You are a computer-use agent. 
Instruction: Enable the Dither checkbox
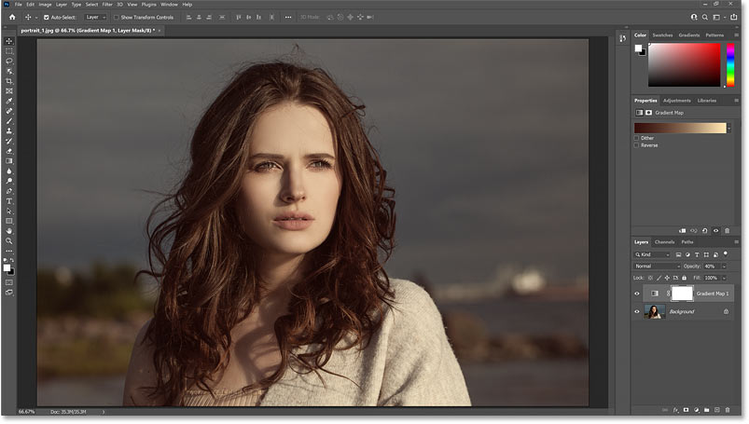[636, 138]
